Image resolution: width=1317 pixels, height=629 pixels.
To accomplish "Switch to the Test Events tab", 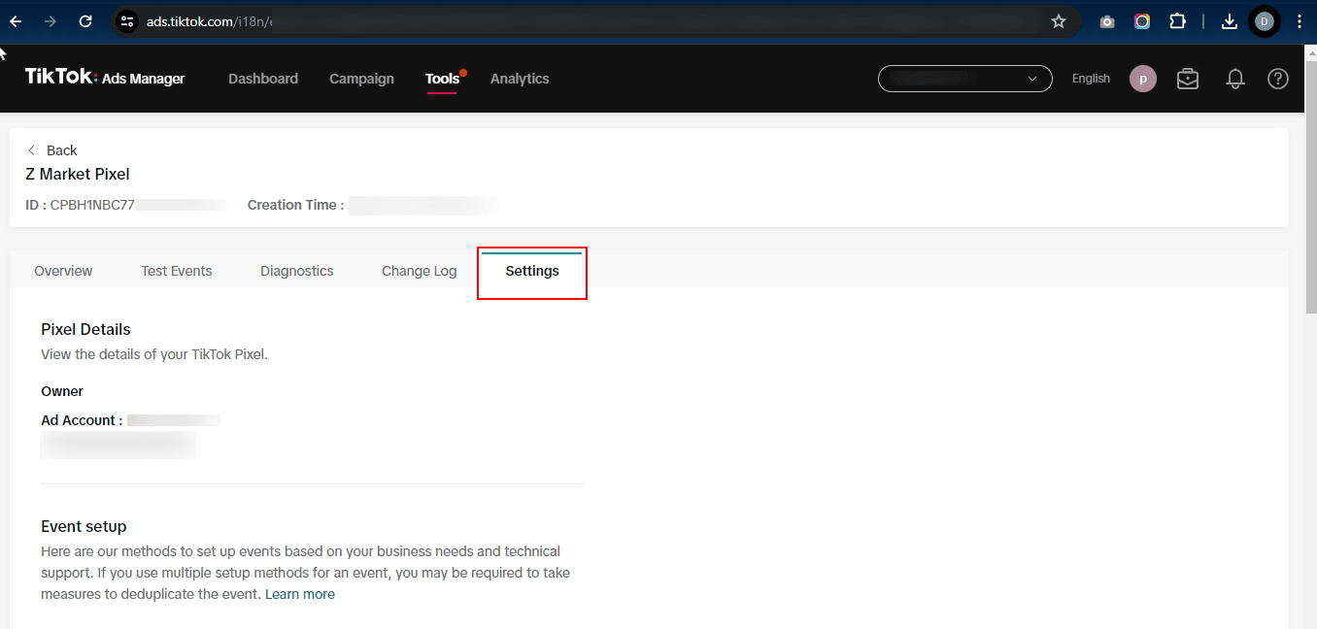I will pos(176,271).
